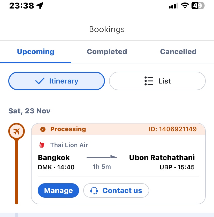Tap the Thai Lion Air logo
Screen dimensions: 214x217
(42, 145)
